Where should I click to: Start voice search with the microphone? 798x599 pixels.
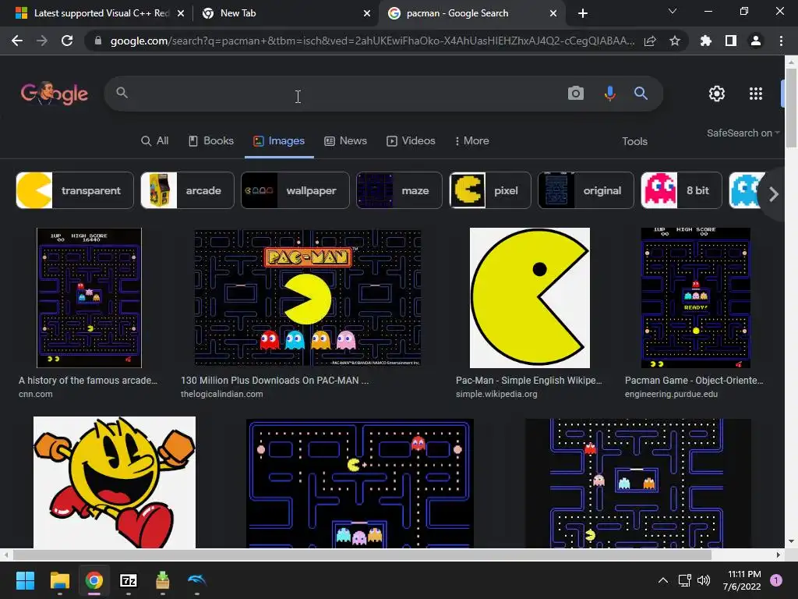click(609, 94)
